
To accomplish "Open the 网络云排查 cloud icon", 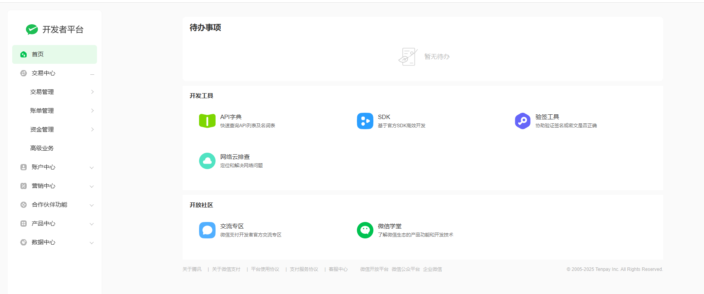I will [x=207, y=161].
